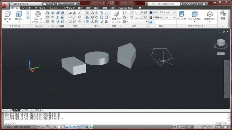Activate the 押し出し (Extrude) tool
The width and height of the screenshot is (232, 130).
tap(19, 16)
